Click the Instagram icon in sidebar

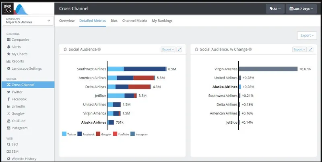click(x=8, y=128)
